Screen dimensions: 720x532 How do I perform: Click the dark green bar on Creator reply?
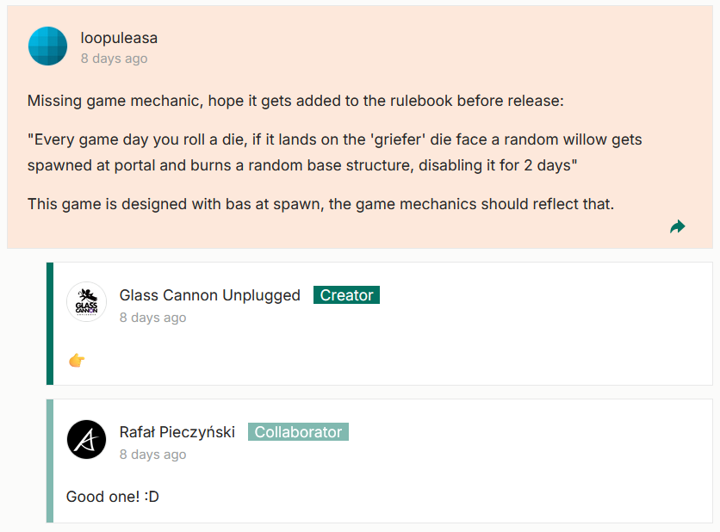pyautogui.click(x=50, y=324)
